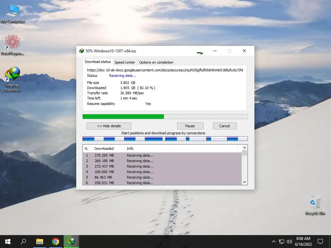
Task: Open the taskbar search magnifier
Action: [x=23, y=242]
